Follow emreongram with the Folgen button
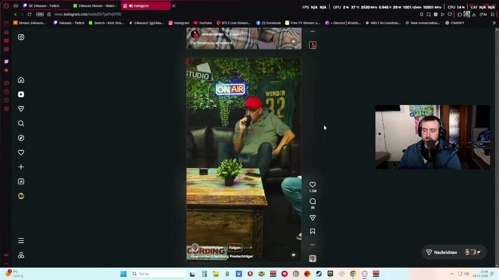The width and height of the screenshot is (499, 280). pos(235,34)
